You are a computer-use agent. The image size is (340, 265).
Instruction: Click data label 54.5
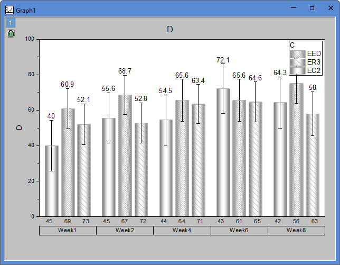click(165, 91)
